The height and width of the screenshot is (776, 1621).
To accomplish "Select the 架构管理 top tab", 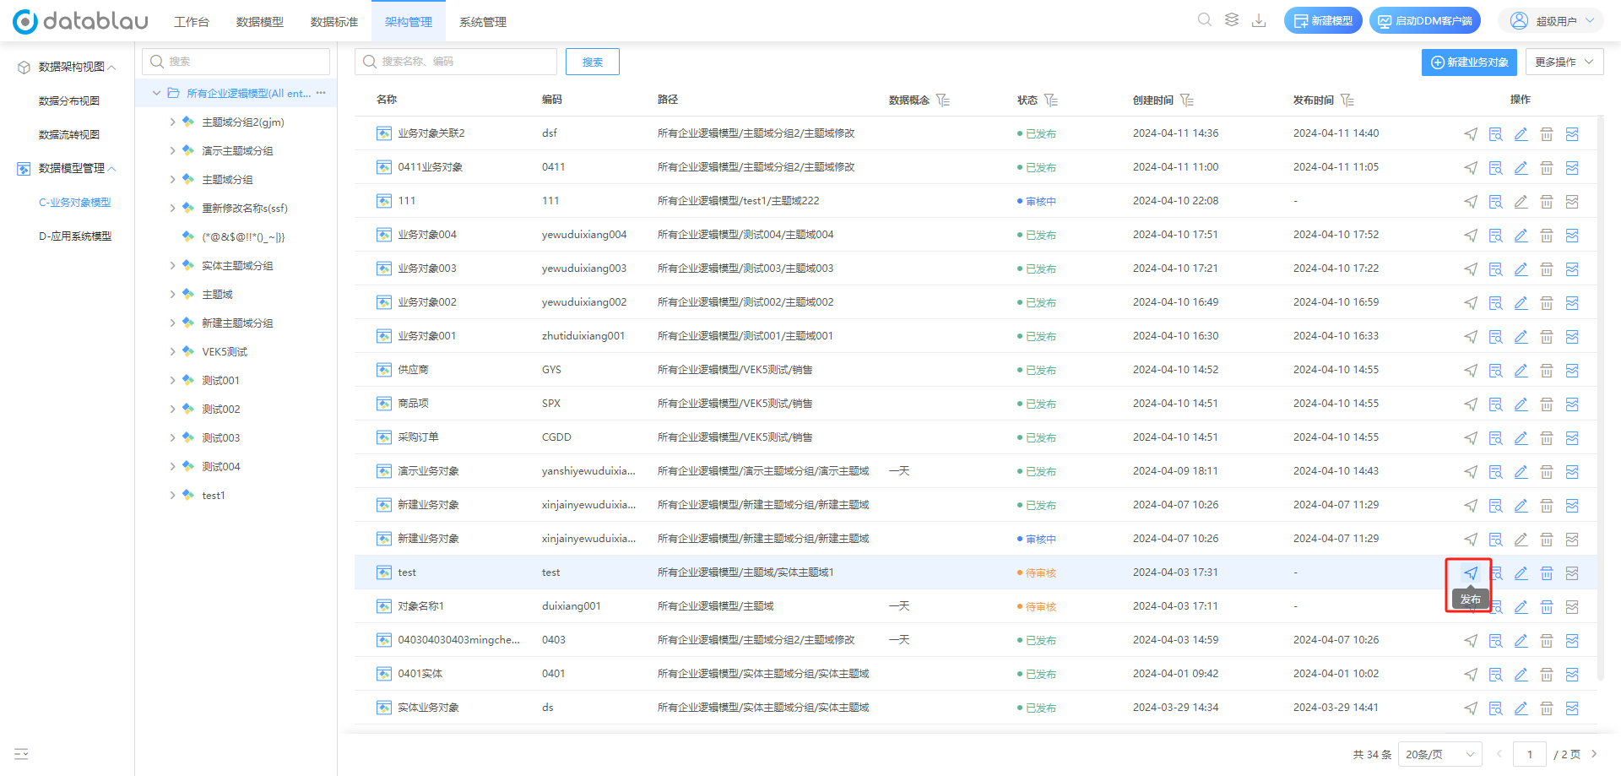I will [x=409, y=22].
